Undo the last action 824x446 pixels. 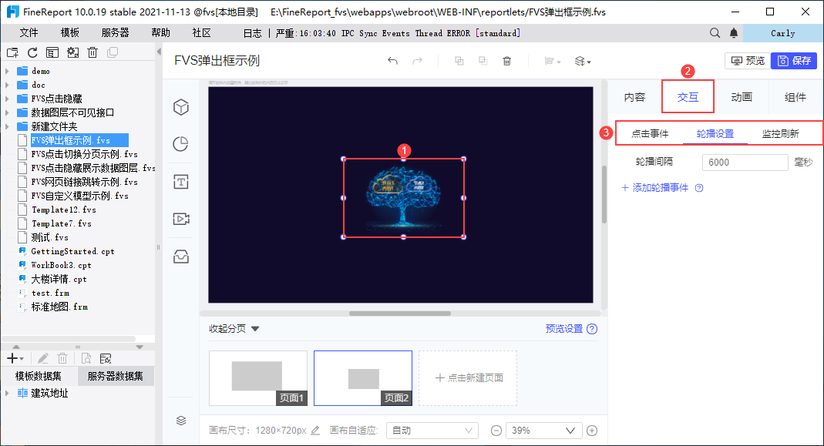click(x=392, y=61)
